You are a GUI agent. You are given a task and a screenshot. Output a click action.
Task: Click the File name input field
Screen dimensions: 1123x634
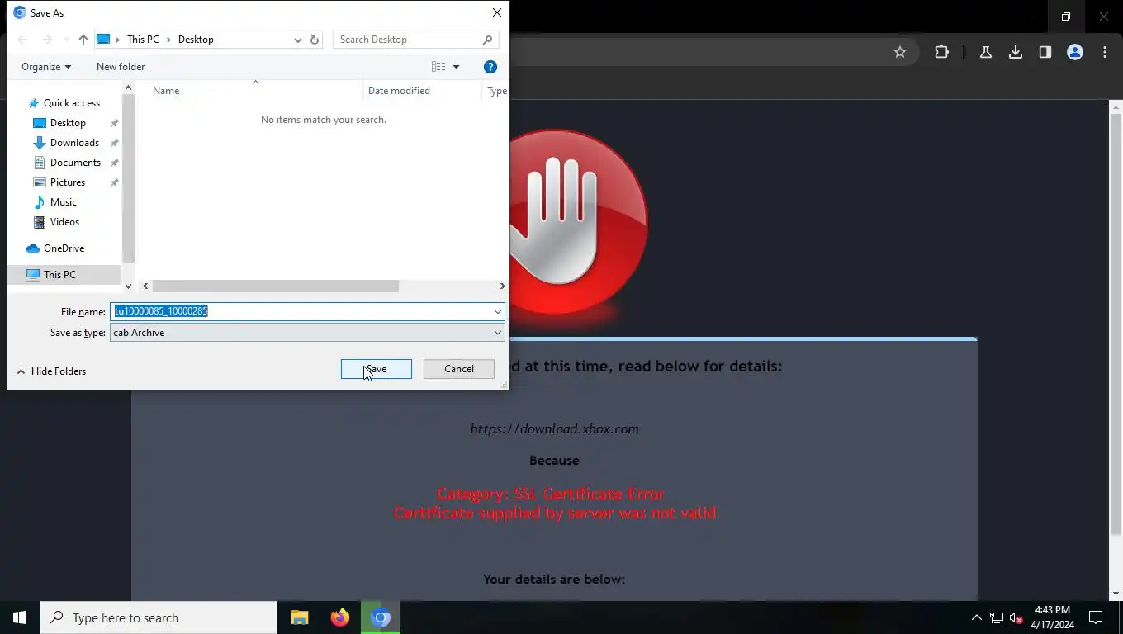(x=301, y=311)
